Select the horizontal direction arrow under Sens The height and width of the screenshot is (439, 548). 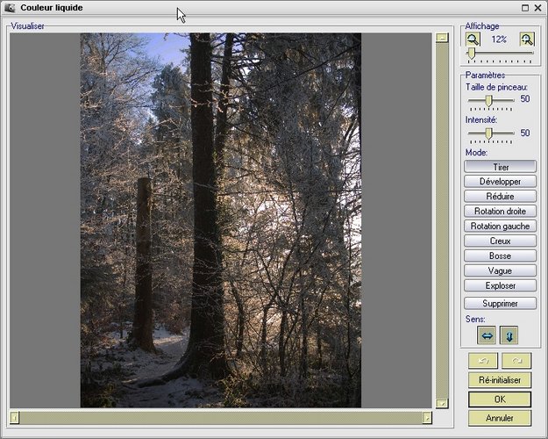(486, 335)
